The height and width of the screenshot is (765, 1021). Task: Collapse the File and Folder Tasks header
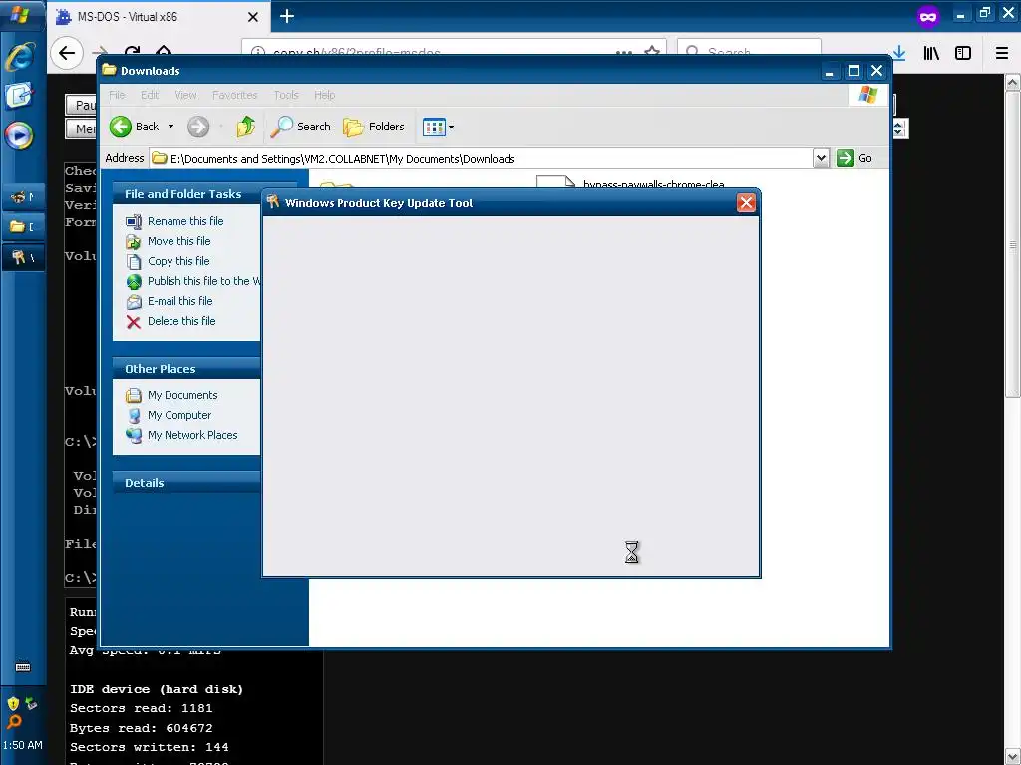(186, 194)
